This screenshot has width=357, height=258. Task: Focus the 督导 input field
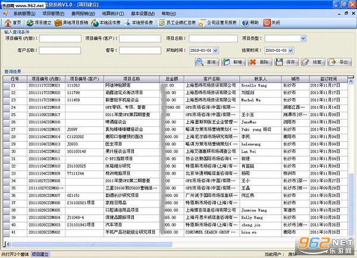[x=140, y=51]
